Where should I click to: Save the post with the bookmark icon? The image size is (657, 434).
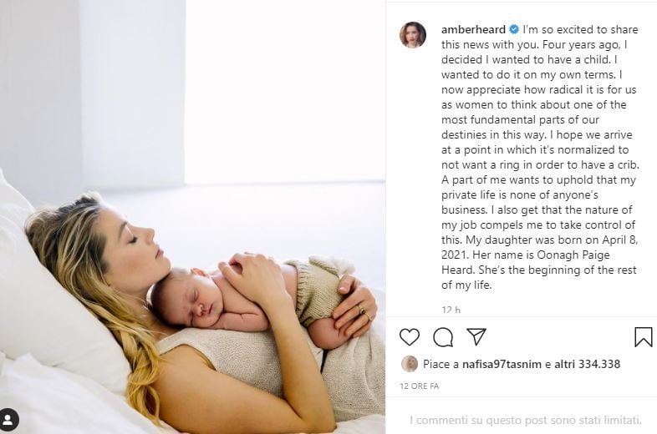(643, 337)
